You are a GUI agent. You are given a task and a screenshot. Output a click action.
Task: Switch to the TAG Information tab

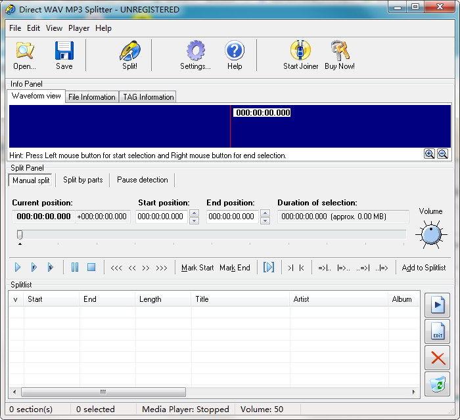point(148,97)
